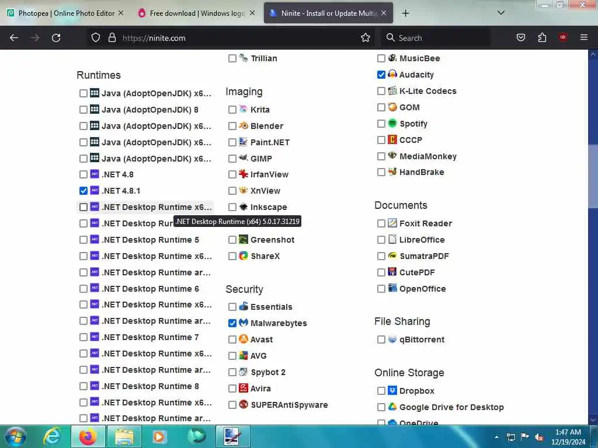Check the GIMP checkbox
This screenshot has height=448, width=598.
click(232, 159)
